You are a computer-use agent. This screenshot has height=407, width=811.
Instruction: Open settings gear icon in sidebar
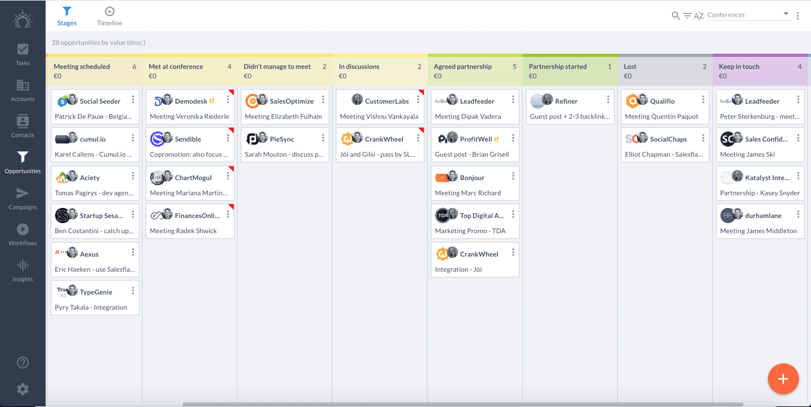pos(23,389)
